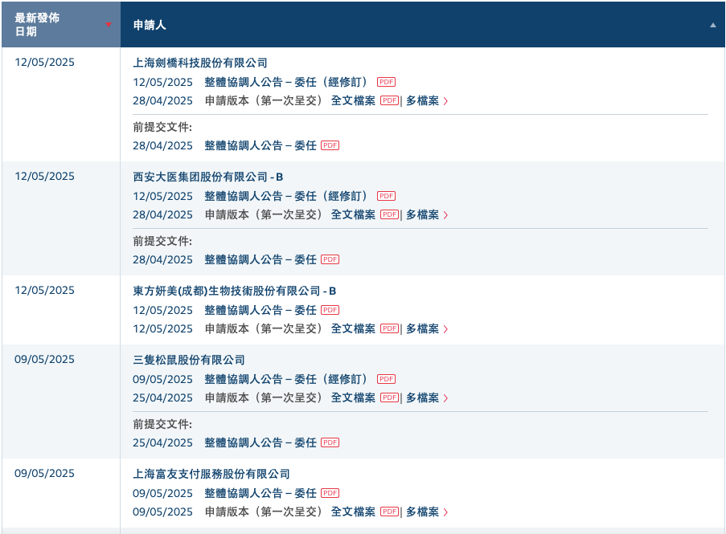
Task: Open PDF icon for 東方妍美 coordinator announcement 12/05/2025
Action: point(330,310)
